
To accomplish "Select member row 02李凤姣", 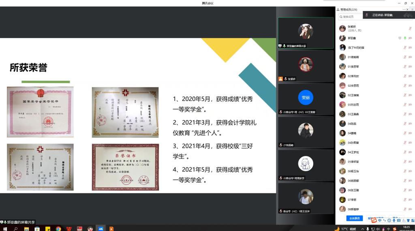I will 375,76.
